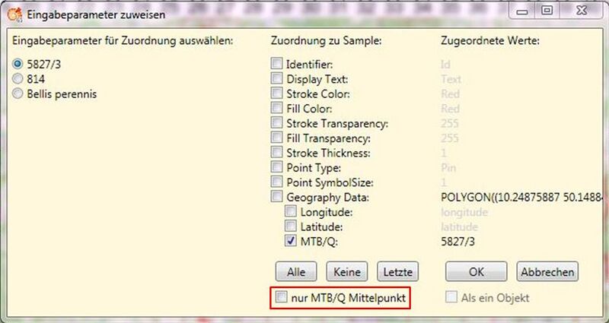609x323 pixels.
Task: Click the 'Zuordnung zu Sample:' heading
Action: pos(327,41)
